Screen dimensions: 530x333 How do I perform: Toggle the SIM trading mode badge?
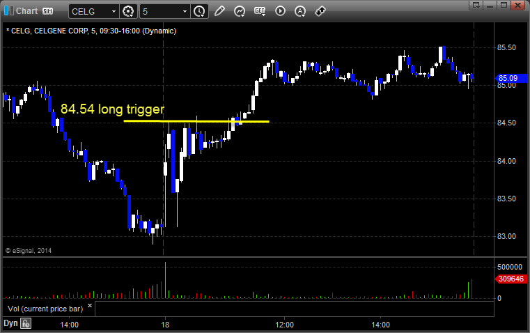tap(47, 11)
